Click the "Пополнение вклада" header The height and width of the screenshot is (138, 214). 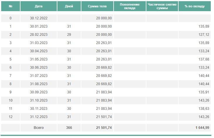click(130, 6)
